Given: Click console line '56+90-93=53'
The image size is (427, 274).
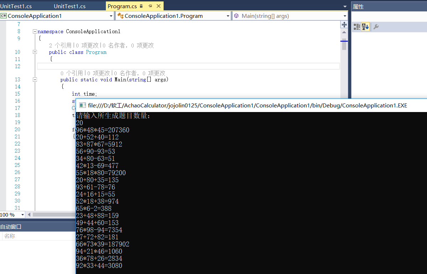Looking at the screenshot, I should click(x=96, y=151).
